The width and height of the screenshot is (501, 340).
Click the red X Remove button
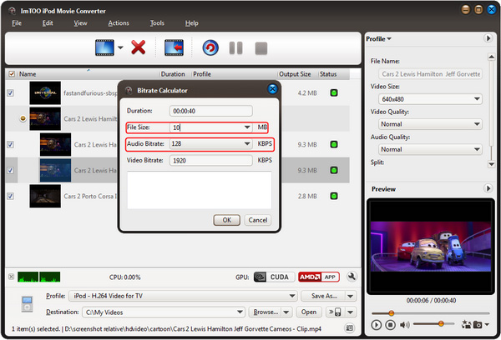coord(138,47)
